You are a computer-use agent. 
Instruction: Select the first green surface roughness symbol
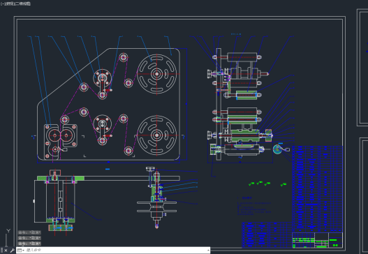(x=251, y=184)
